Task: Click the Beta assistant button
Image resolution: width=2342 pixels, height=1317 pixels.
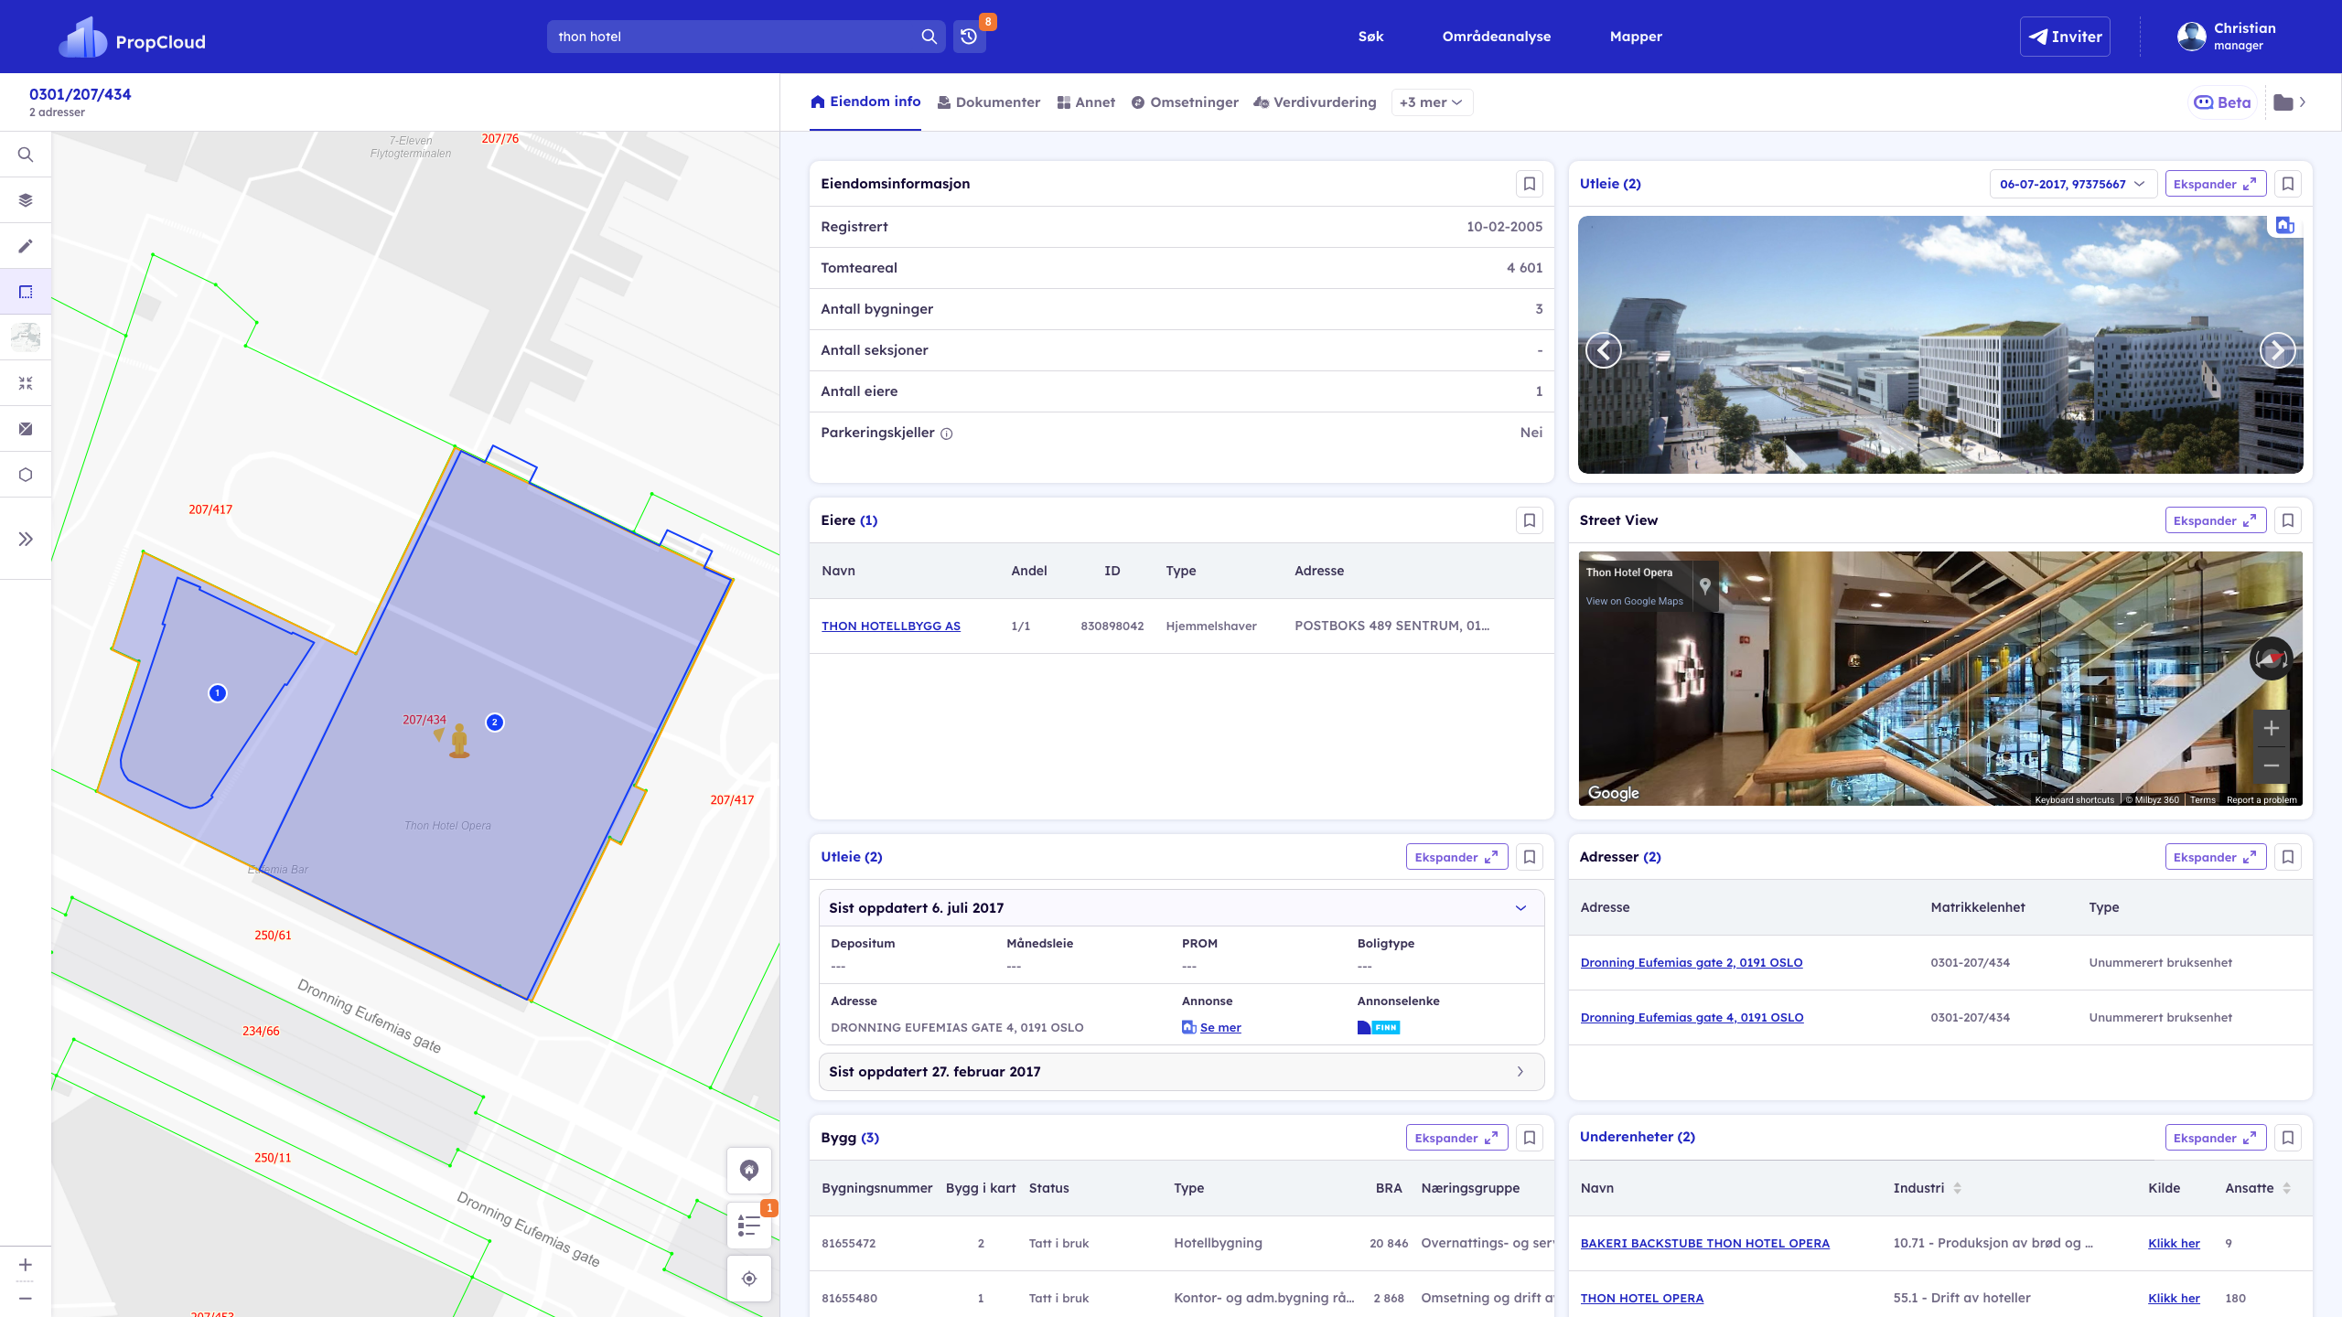Action: click(2223, 102)
